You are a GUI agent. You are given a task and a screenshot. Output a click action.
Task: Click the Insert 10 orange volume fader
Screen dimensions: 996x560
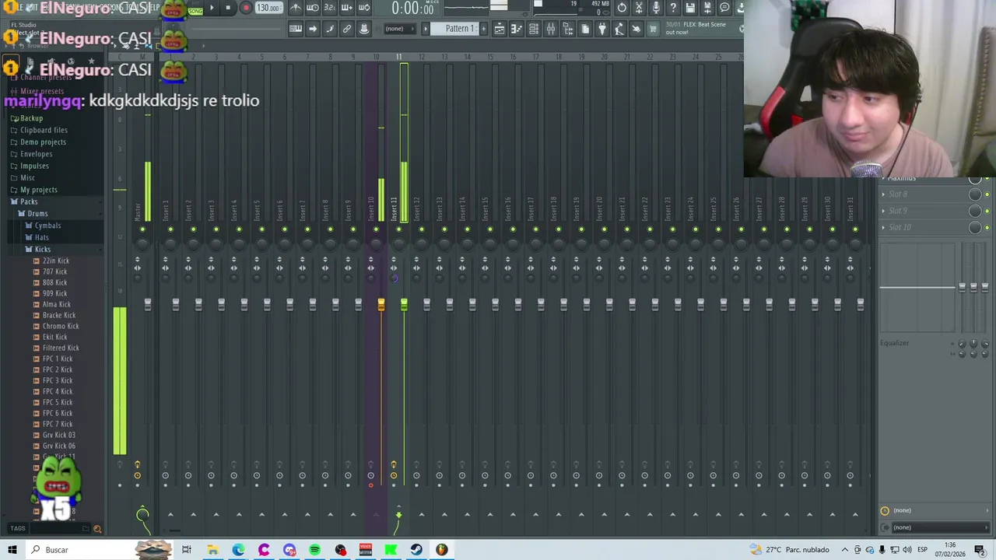click(x=381, y=305)
